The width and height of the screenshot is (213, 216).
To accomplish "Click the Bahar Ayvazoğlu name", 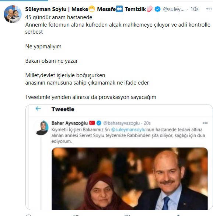I will coord(70,123).
